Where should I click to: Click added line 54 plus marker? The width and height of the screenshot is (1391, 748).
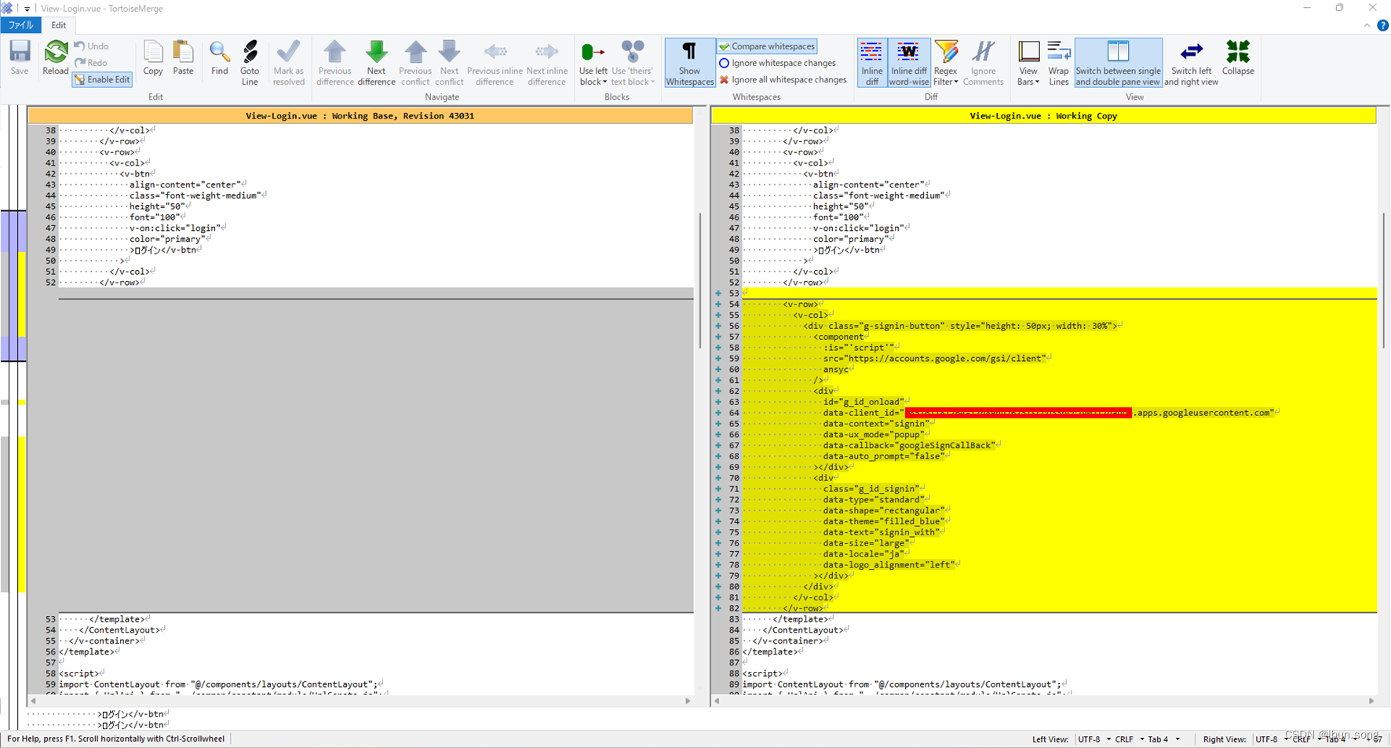[x=718, y=304]
